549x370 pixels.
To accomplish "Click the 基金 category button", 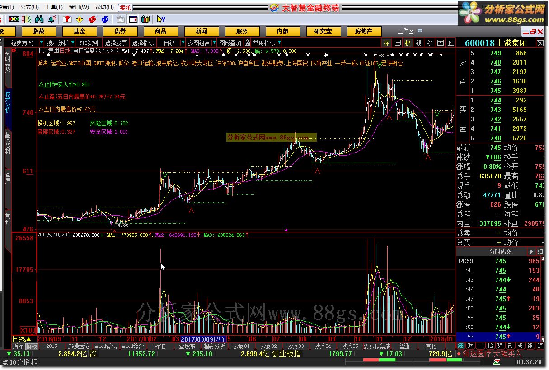I will pyautogui.click(x=79, y=31).
